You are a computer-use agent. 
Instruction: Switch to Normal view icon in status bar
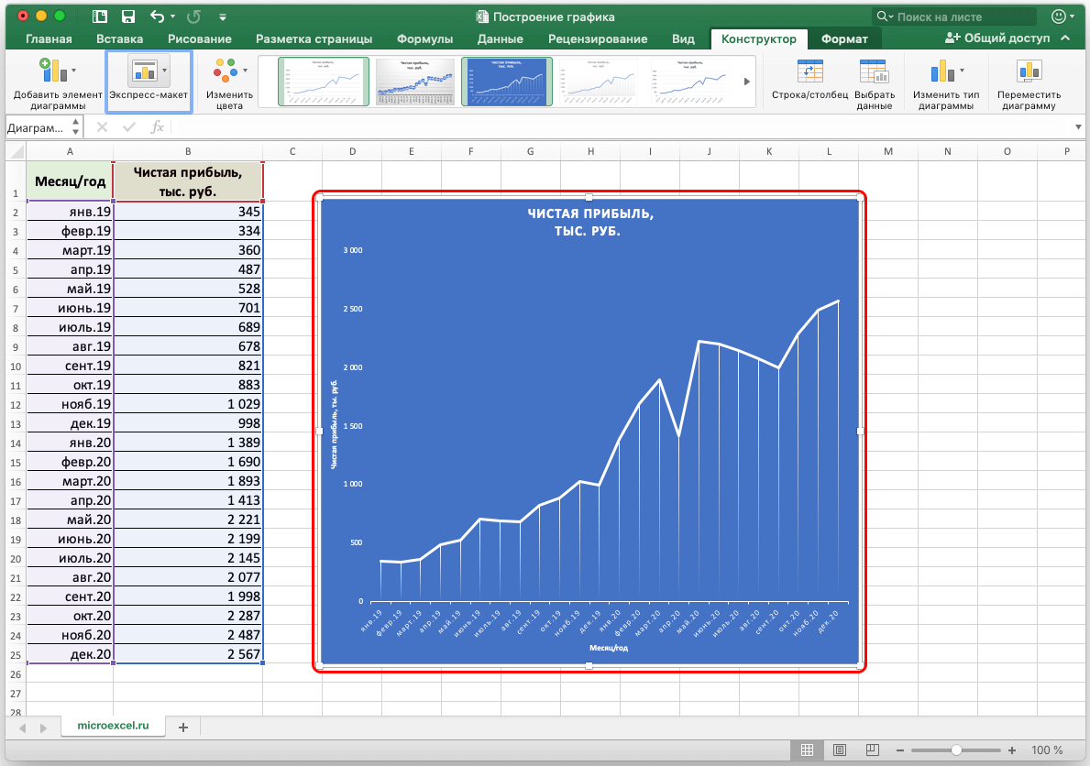pos(807,750)
